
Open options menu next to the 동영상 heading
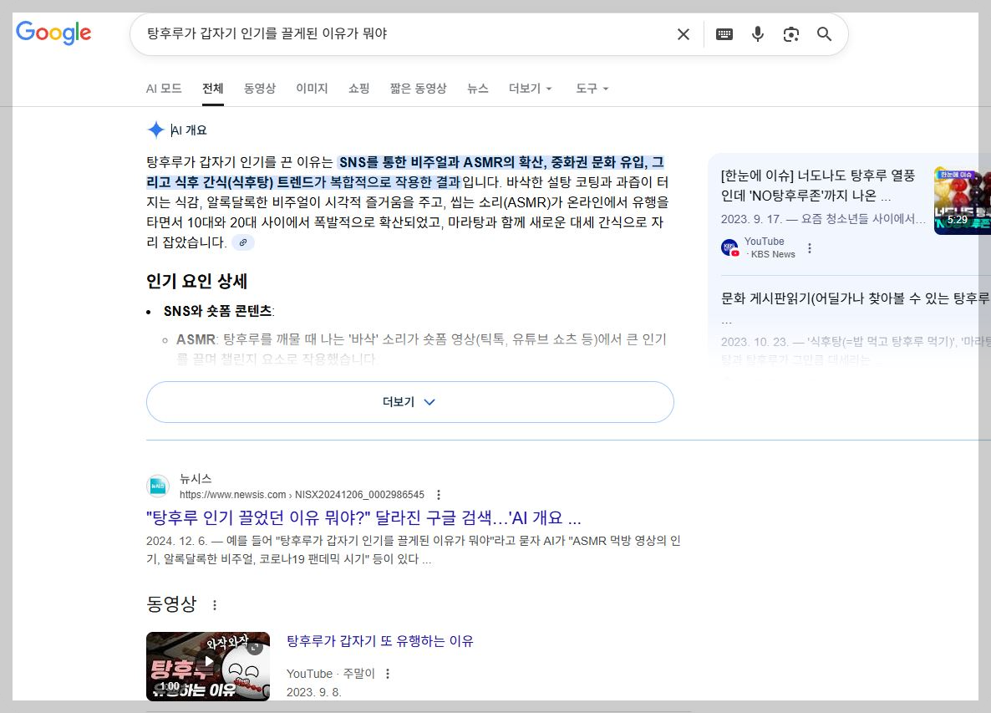point(215,605)
